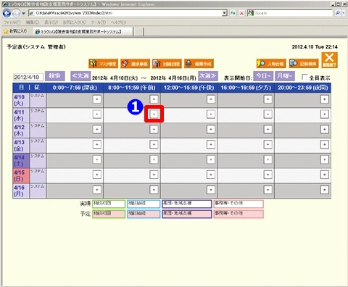Tick the 全員表示 checkbox
348x287 pixels.
(304, 77)
